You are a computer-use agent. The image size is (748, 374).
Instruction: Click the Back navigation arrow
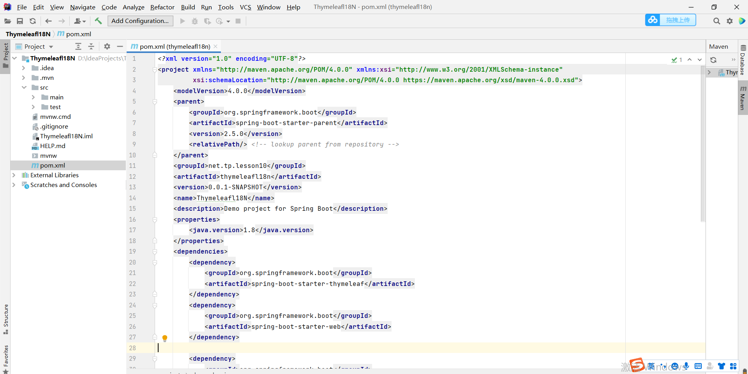tap(48, 21)
